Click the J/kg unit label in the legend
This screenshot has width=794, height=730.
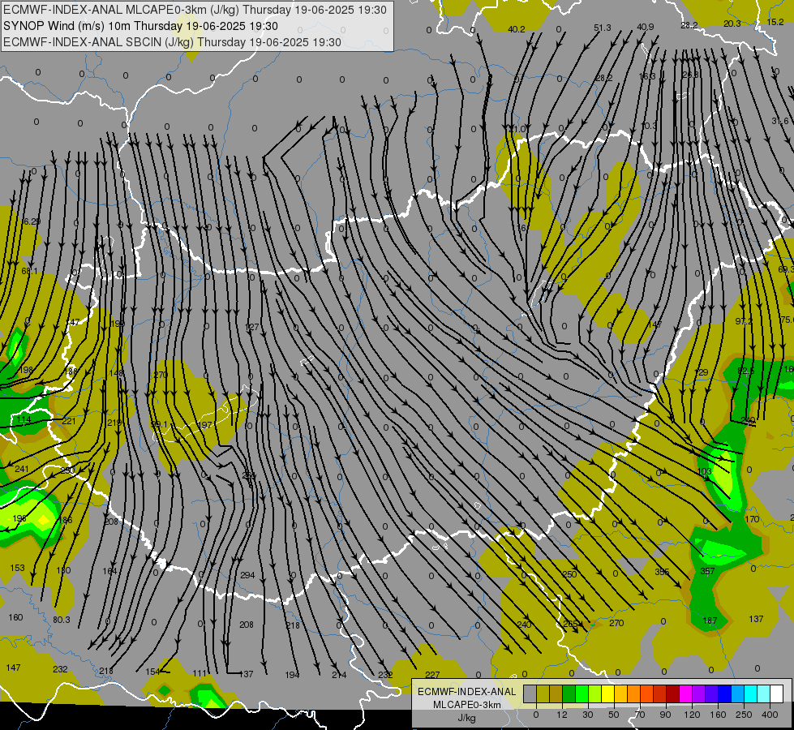(x=467, y=718)
